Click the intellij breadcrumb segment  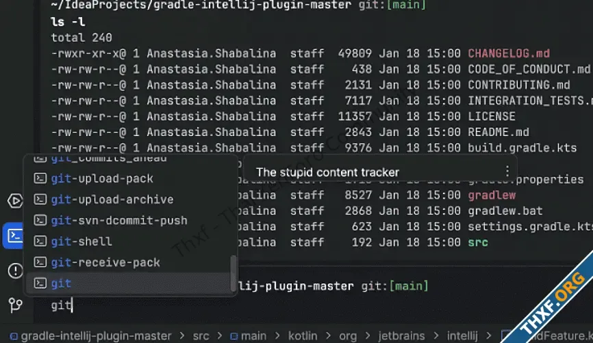pos(462,336)
